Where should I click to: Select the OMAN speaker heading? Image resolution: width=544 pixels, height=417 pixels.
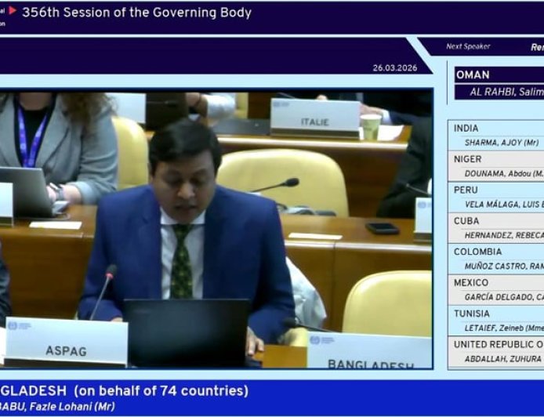coord(473,75)
